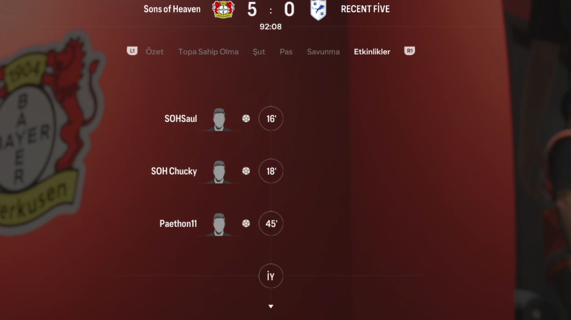Click the İY half-time marker

[x=271, y=276]
